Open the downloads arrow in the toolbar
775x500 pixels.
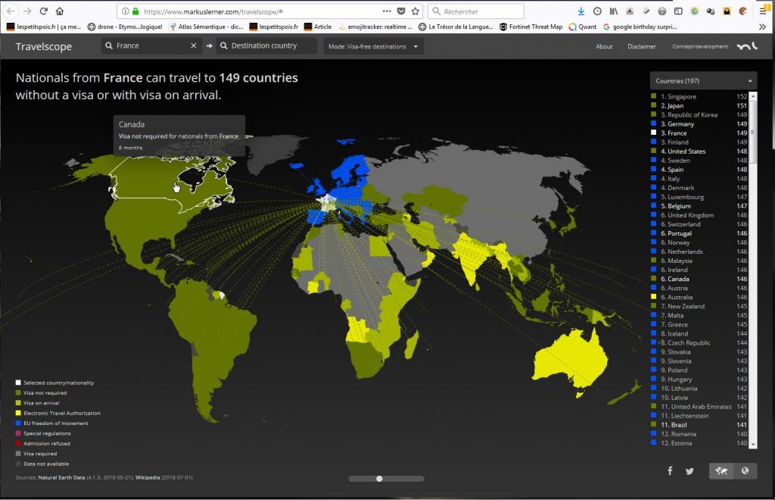580,11
